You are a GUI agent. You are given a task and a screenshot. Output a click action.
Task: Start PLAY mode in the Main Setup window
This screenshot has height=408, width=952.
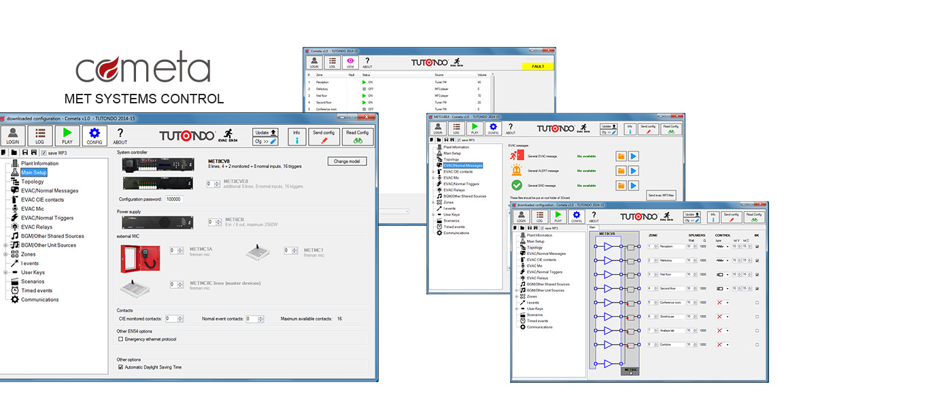click(x=67, y=135)
